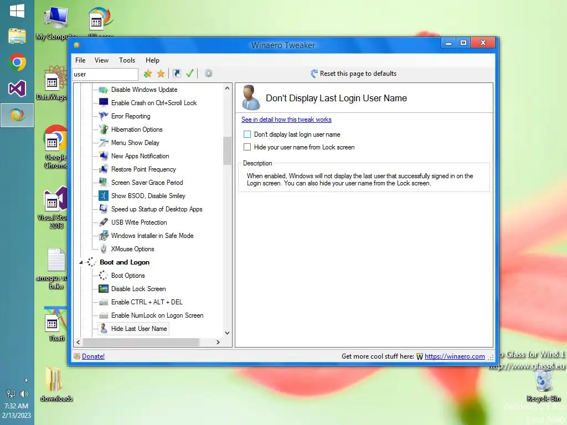Click the New Apps Notification icon
Image resolution: width=567 pixels, height=425 pixels.
(x=104, y=156)
